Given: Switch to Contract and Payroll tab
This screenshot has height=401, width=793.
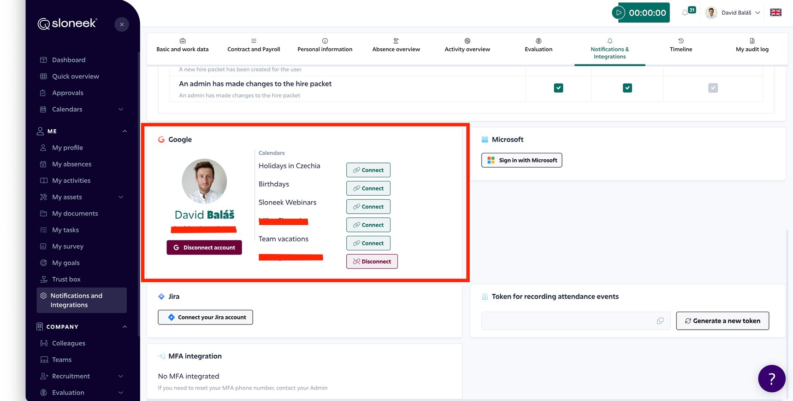Looking at the screenshot, I should coord(254,46).
